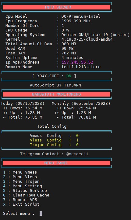Click the Total Amount Of Ram 989 MB

tap(69, 44)
